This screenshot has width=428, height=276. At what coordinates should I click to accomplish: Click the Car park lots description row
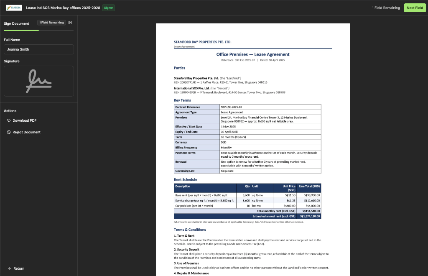[205, 206]
